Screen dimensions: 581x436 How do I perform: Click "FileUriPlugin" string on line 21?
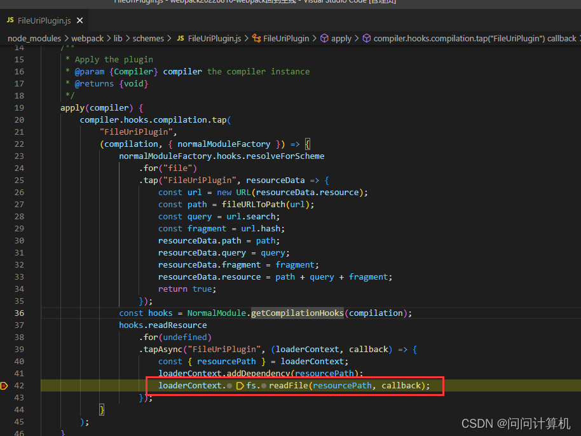(x=136, y=132)
